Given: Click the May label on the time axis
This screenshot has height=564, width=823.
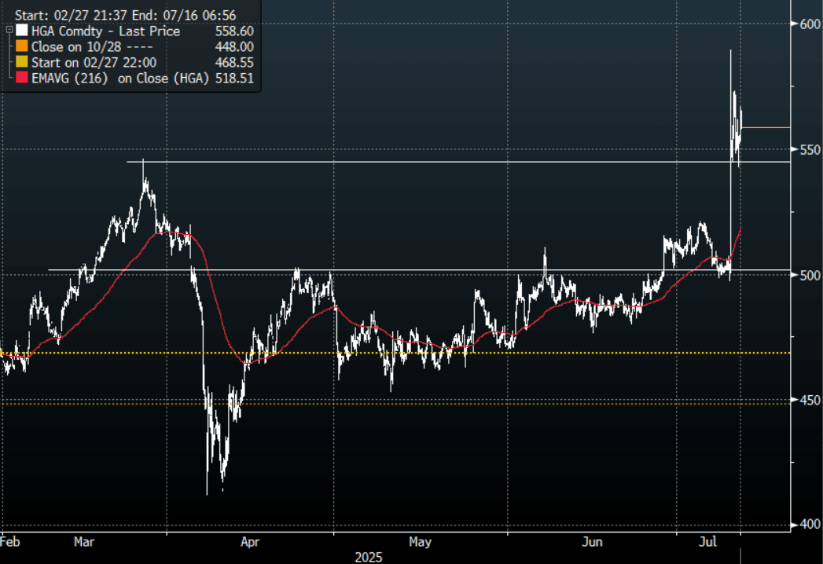Looking at the screenshot, I should [x=420, y=541].
